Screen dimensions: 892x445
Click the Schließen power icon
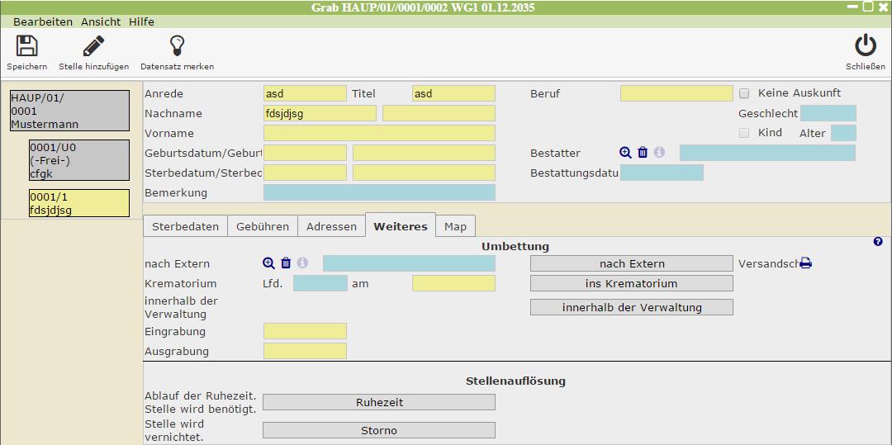pos(865,46)
